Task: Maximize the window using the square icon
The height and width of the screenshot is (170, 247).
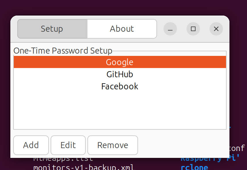Action: click(x=193, y=29)
